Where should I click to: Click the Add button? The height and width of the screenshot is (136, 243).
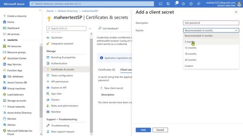point(143,130)
